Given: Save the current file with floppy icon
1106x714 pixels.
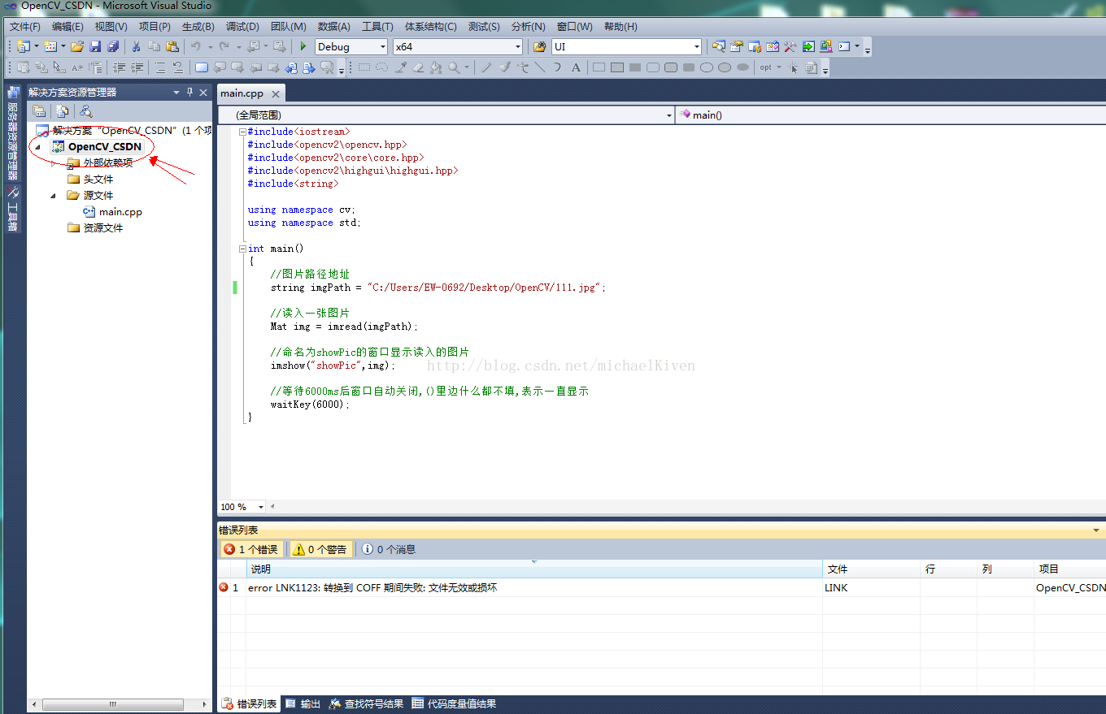Looking at the screenshot, I should coord(95,46).
